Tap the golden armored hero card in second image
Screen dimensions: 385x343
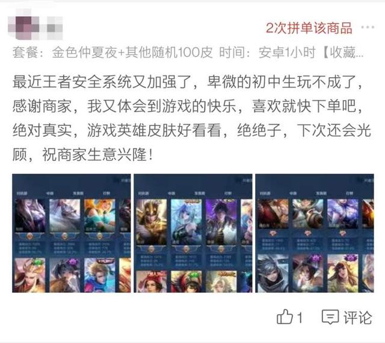click(152, 222)
